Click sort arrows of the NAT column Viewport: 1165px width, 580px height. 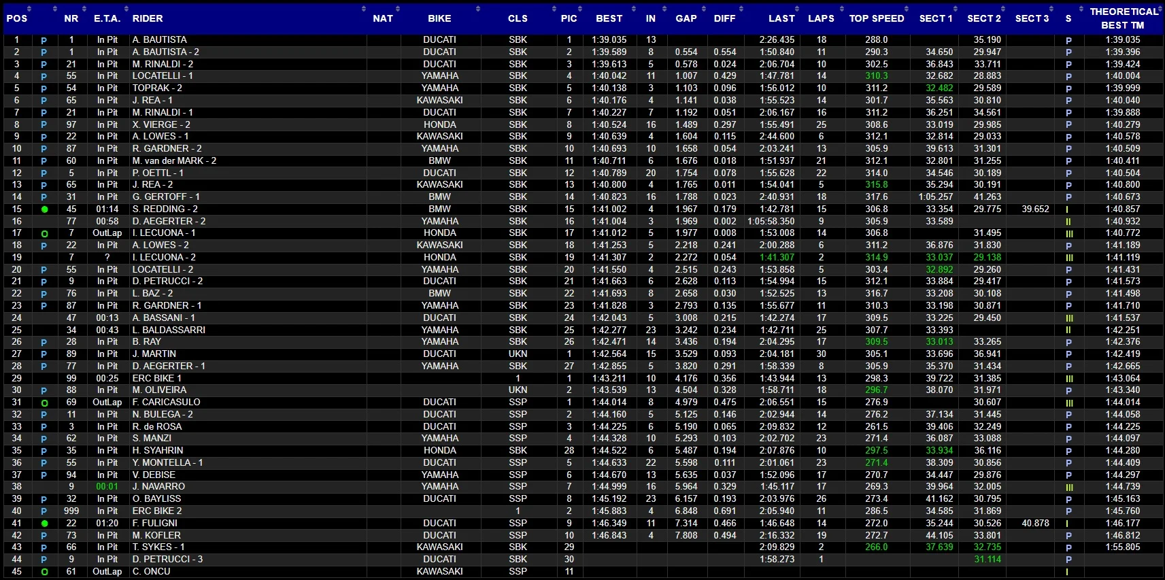pyautogui.click(x=397, y=9)
